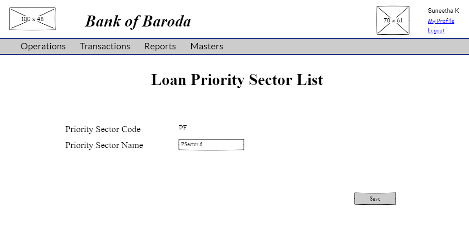The height and width of the screenshot is (249, 469).
Task: View account details through My Profile
Action: (441, 21)
